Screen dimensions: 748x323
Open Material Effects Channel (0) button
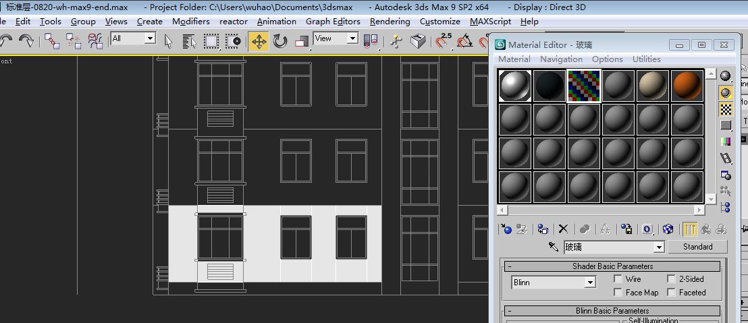(647, 229)
